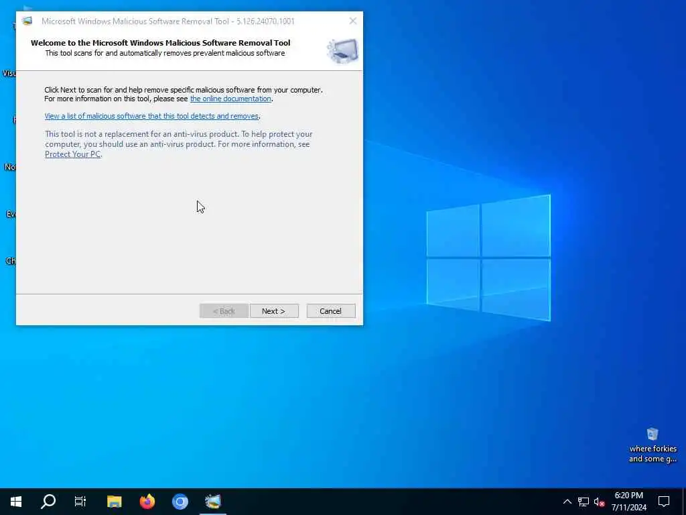Open taskbar Search magnifier
This screenshot has width=686, height=515.
point(48,502)
